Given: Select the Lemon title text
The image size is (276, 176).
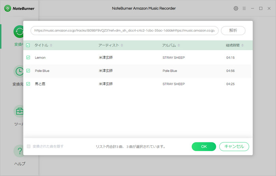Looking at the screenshot, I should coord(40,58).
